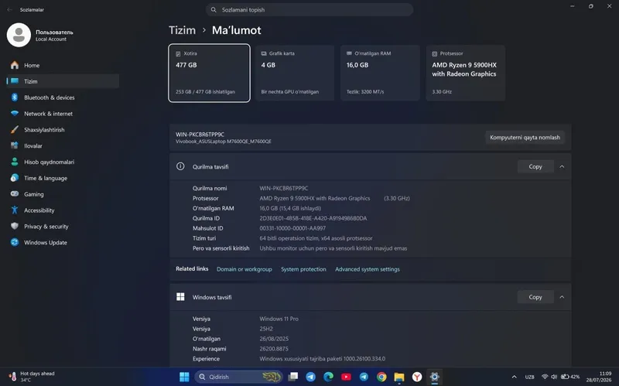The image size is (619, 386).
Task: Select Gaming in the sidebar
Action: 63,194
